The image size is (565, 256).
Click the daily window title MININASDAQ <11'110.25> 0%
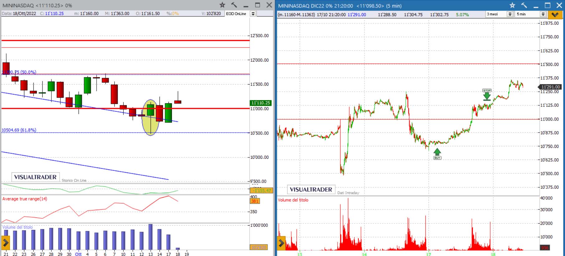(x=37, y=5)
